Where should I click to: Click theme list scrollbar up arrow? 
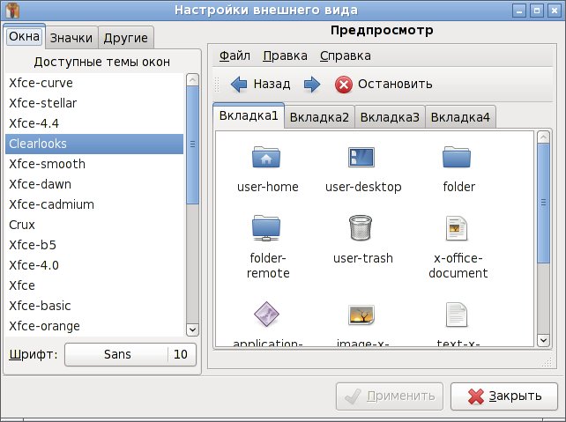[x=192, y=79]
